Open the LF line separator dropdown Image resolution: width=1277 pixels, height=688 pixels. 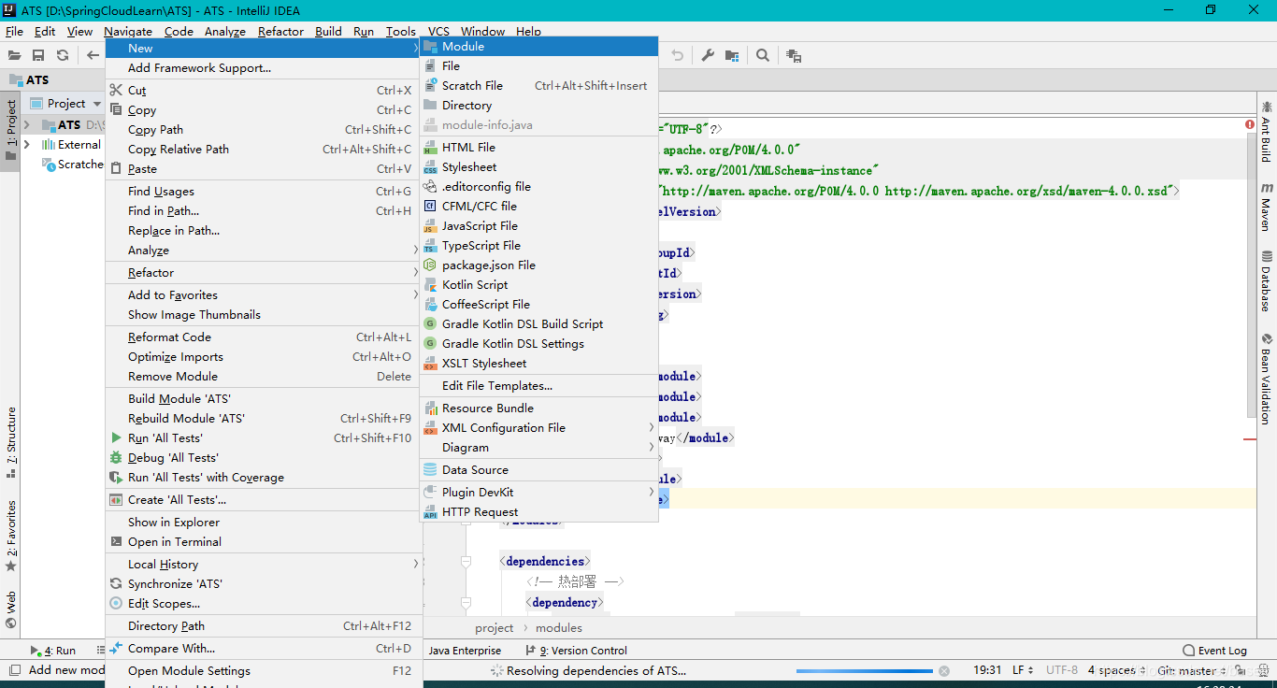[1024, 670]
